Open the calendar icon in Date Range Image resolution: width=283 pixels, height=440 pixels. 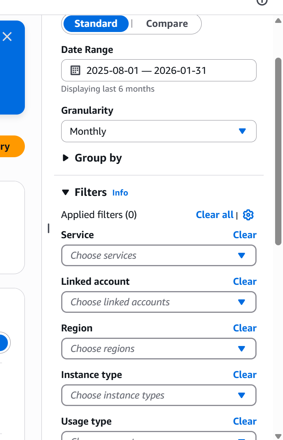click(76, 70)
